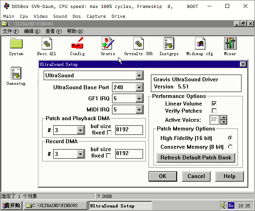This screenshot has height=211, width=255.
Task: Click the 18:35 clock in tray
Action: point(244,206)
